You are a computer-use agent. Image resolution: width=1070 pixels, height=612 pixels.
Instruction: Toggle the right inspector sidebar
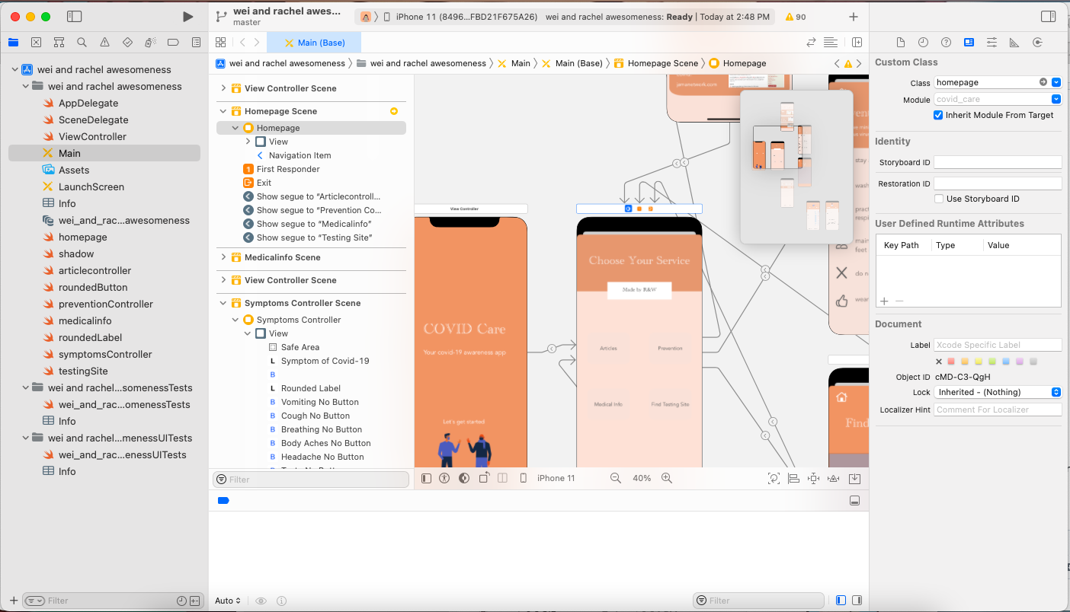click(x=1049, y=17)
